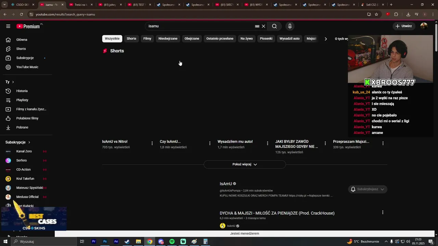Open Calculator from the taskbar
Image resolution: width=438 pixels, height=246 pixels.
[206, 242]
